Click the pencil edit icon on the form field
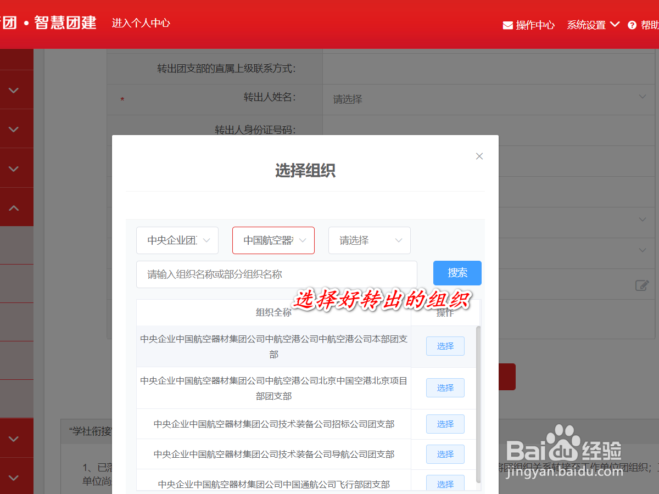659x494 pixels. pos(641,285)
